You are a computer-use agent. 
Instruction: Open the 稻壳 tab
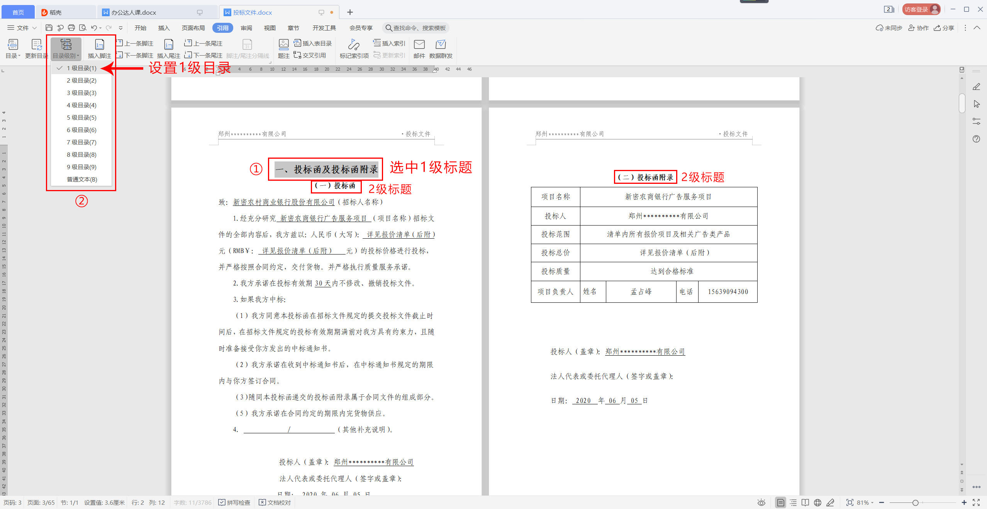(x=66, y=12)
